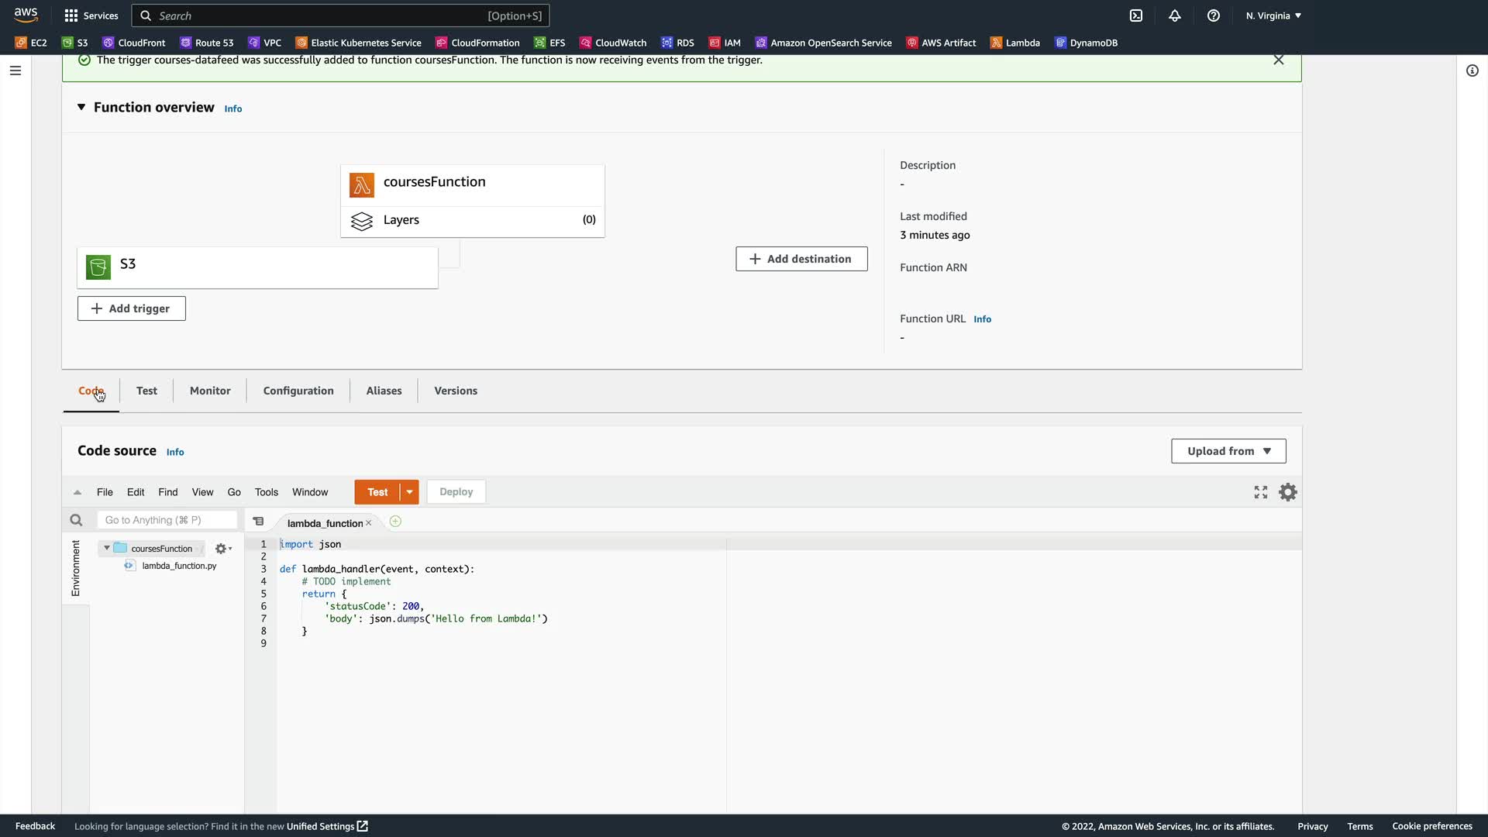Image resolution: width=1488 pixels, height=837 pixels.
Task: Add new editor tab with plus icon
Action: [395, 522]
